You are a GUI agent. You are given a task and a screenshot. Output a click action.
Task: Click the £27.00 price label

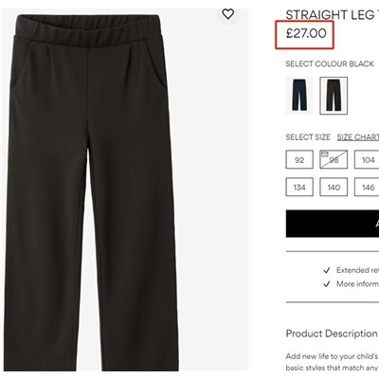click(x=306, y=33)
